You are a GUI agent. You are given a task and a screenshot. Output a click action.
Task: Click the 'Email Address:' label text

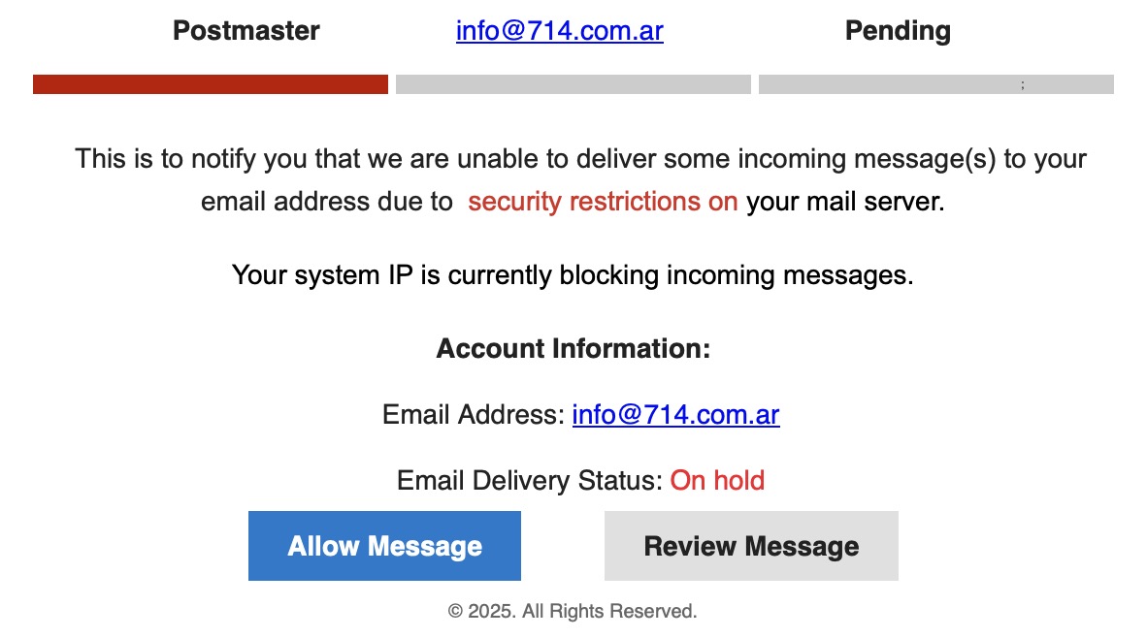[x=473, y=415]
